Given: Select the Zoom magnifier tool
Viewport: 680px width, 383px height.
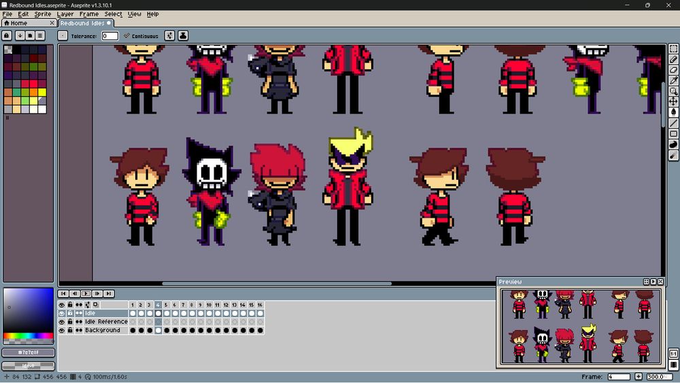Looking at the screenshot, I should click(673, 91).
